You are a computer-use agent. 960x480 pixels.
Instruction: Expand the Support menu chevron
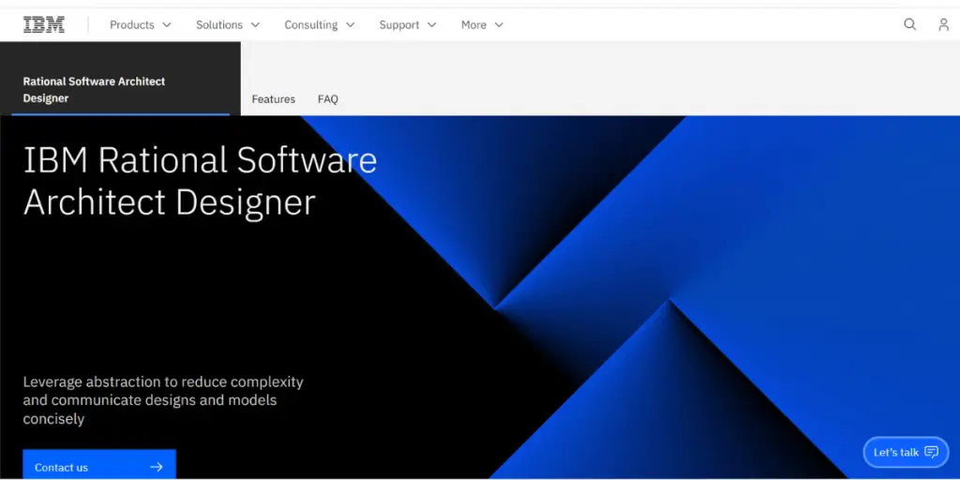pyautogui.click(x=431, y=25)
